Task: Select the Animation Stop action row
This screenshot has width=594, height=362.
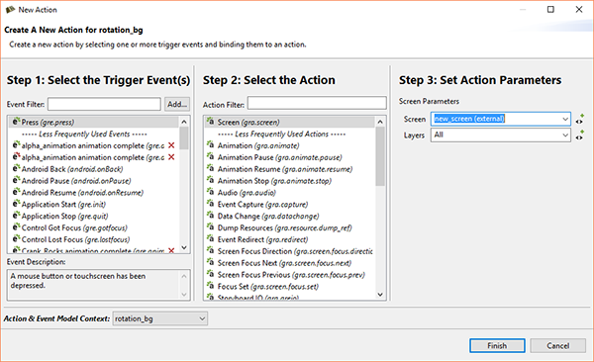Action: click(290, 181)
